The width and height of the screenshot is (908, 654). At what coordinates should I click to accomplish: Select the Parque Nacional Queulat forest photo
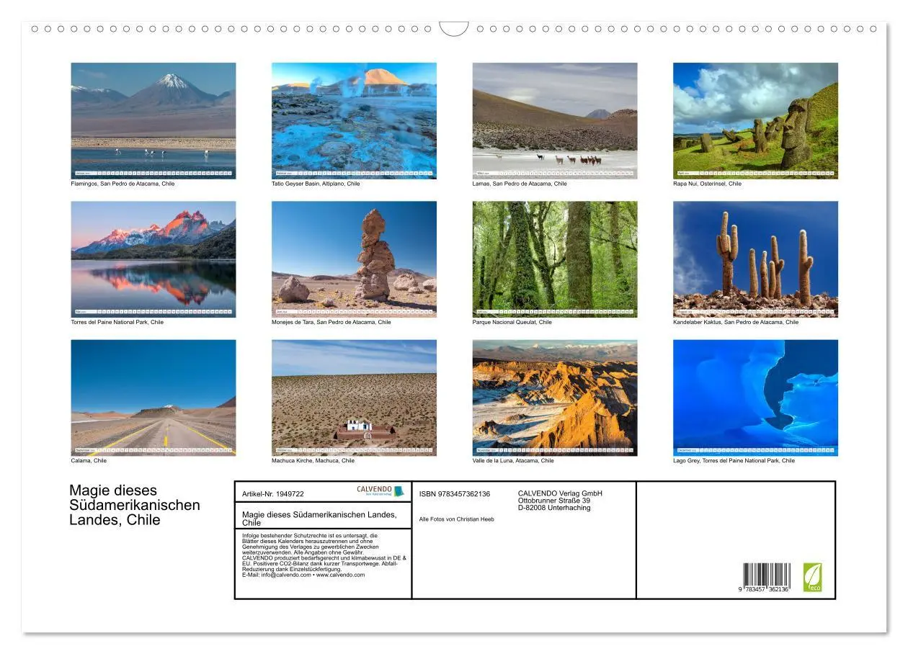(x=555, y=258)
